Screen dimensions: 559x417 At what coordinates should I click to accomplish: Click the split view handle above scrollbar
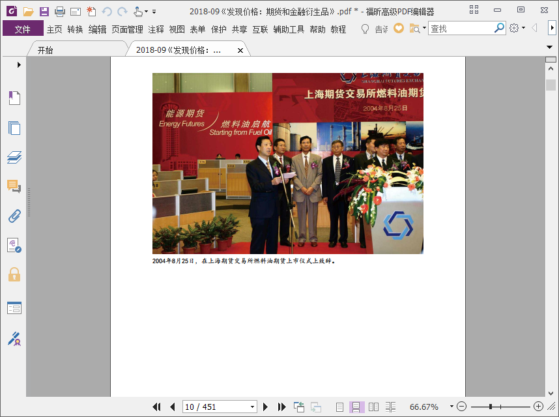pos(551,59)
